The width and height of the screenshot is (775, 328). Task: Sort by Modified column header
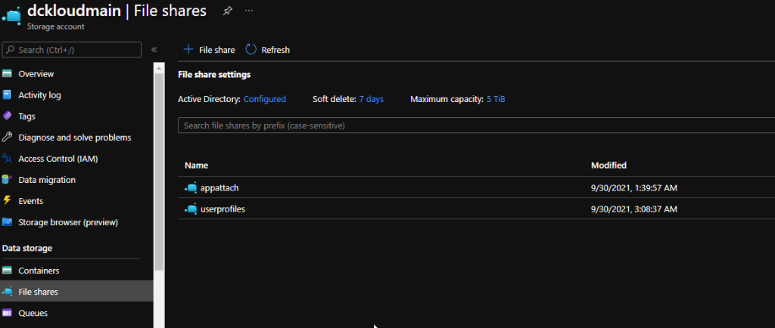pos(608,166)
